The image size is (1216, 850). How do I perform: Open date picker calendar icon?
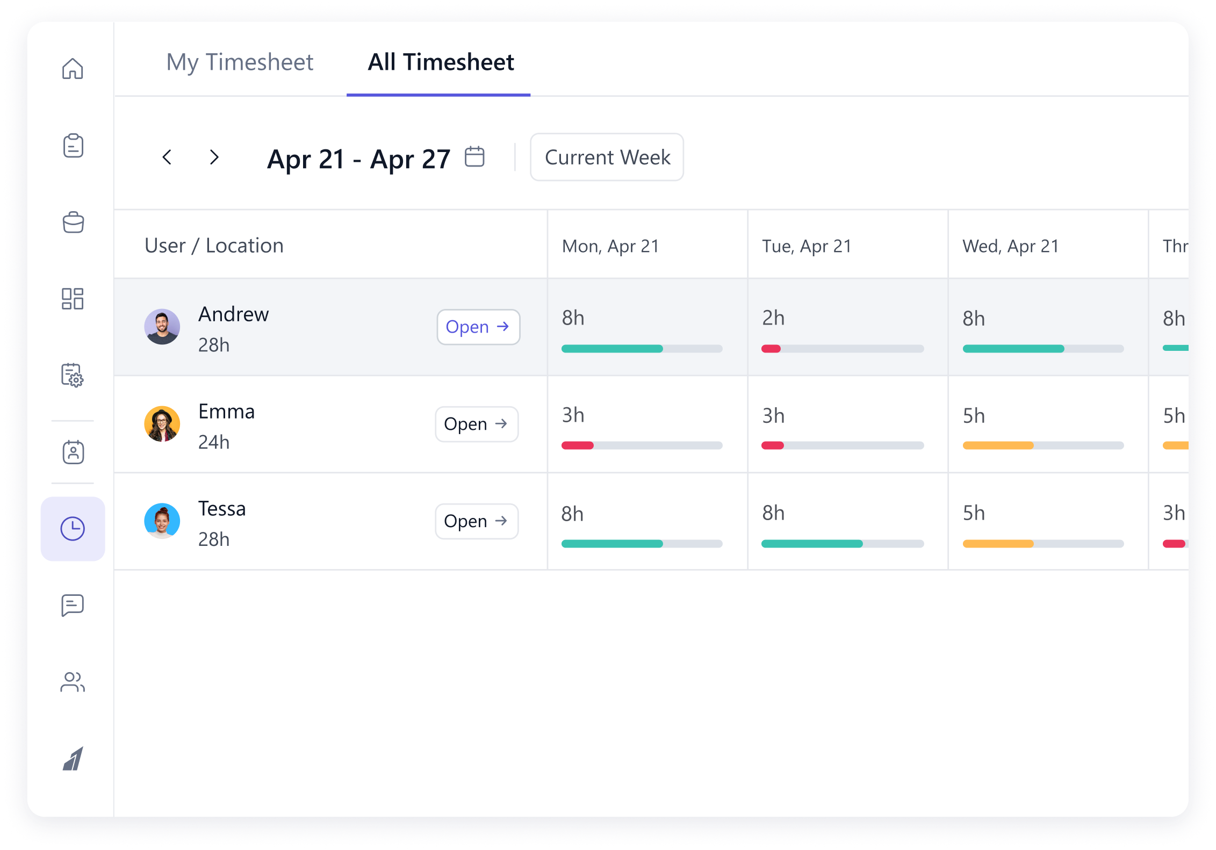tap(474, 157)
